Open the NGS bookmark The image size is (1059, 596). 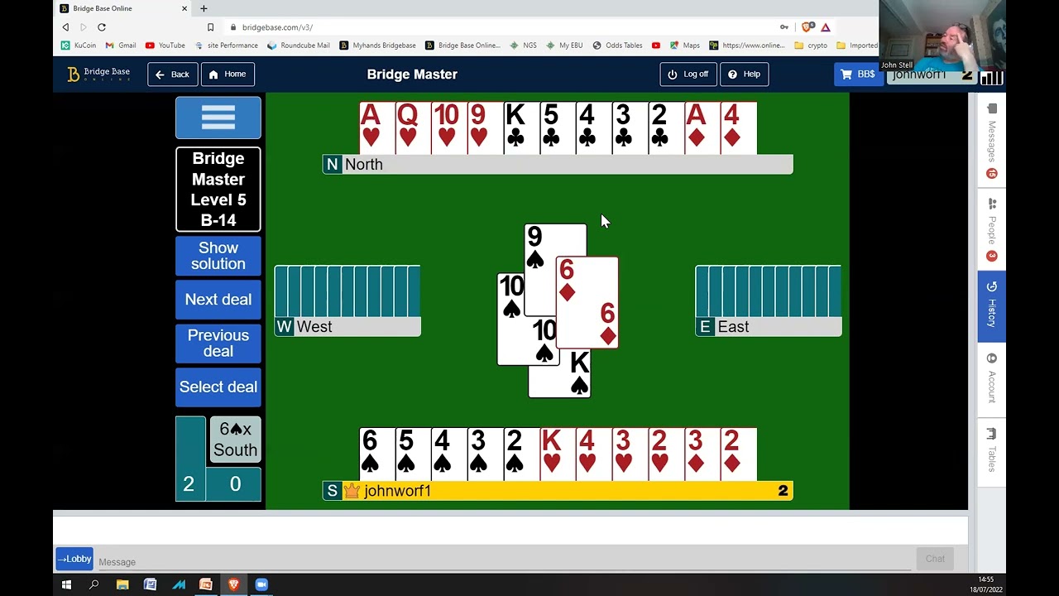[524, 46]
